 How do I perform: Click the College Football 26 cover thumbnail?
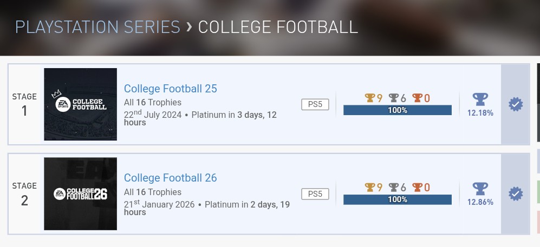pyautogui.click(x=80, y=193)
